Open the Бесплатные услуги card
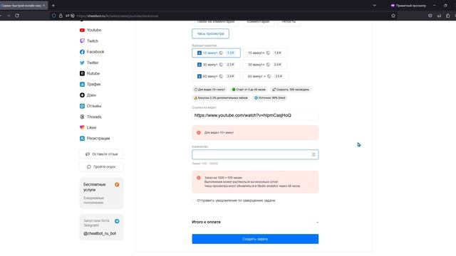Viewport: 456px width, 256px height. (x=101, y=193)
